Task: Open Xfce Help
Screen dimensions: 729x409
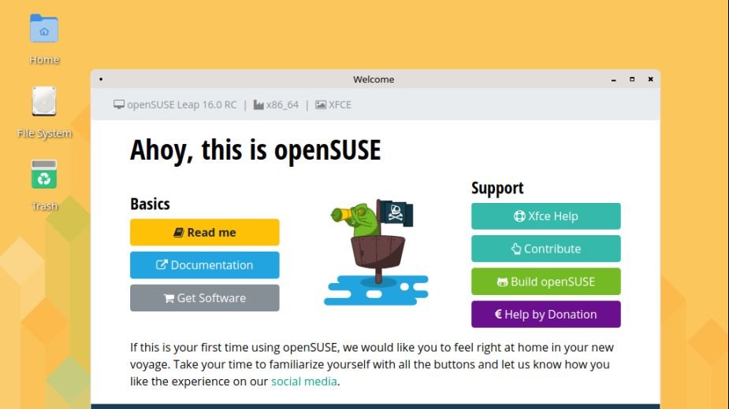Action: click(x=546, y=216)
